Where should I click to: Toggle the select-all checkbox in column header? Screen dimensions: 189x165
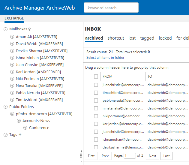(x=96, y=76)
